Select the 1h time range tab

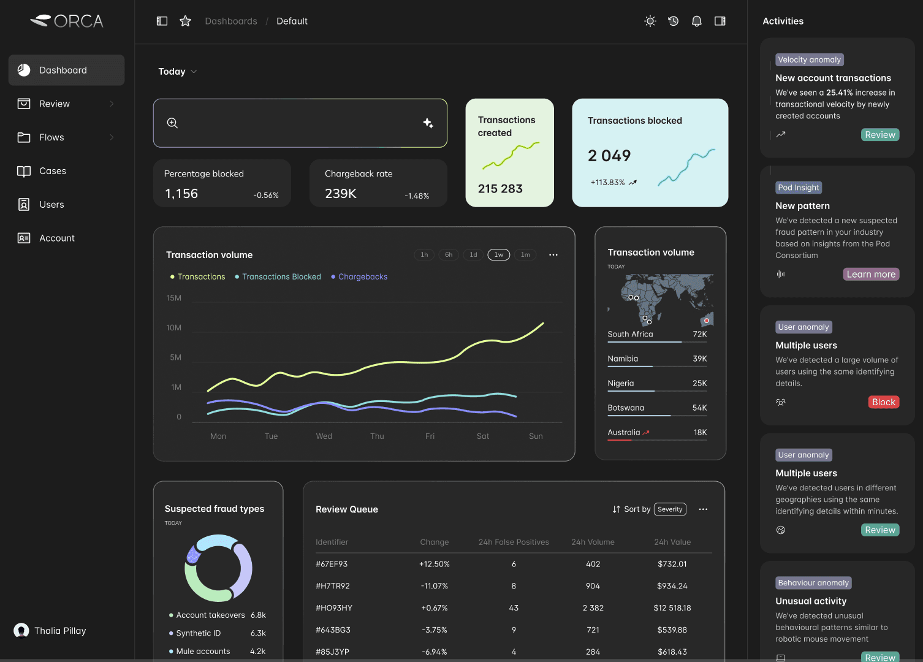(x=424, y=254)
